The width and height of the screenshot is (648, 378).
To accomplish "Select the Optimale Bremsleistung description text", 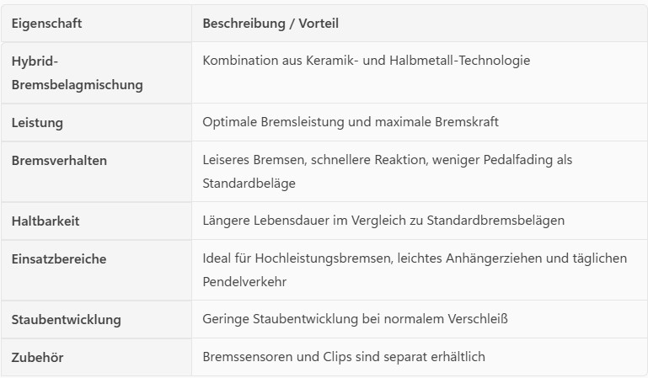I will tap(351, 122).
